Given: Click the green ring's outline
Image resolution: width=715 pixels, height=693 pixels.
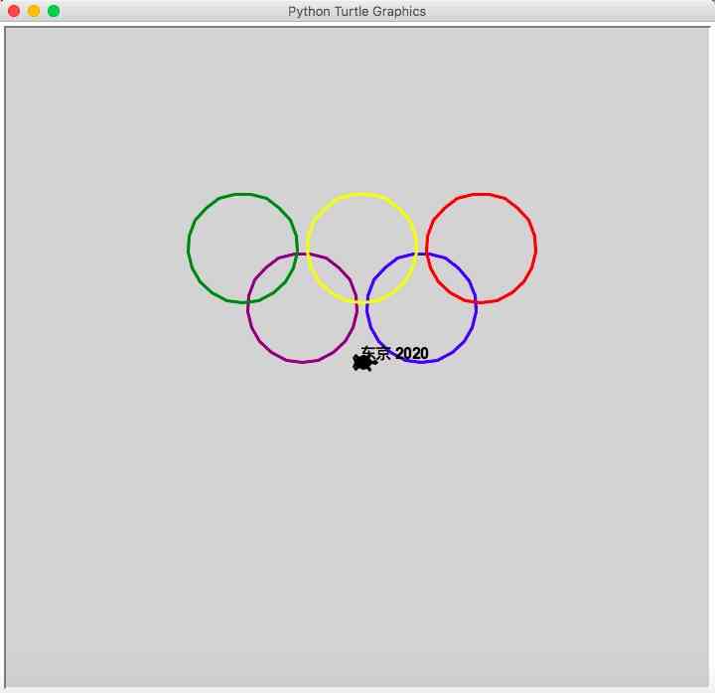Looking at the screenshot, I should coord(189,248).
